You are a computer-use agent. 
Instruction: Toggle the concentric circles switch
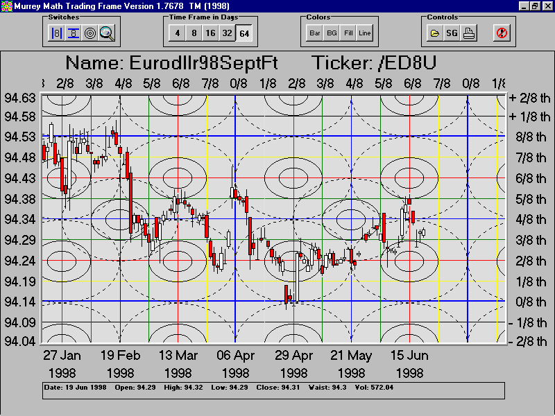coord(90,33)
